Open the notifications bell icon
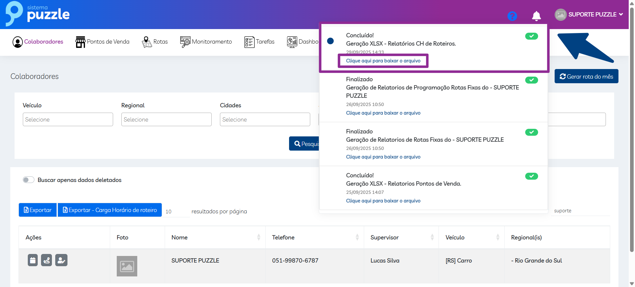Viewport: 635px width, 287px height. point(536,16)
